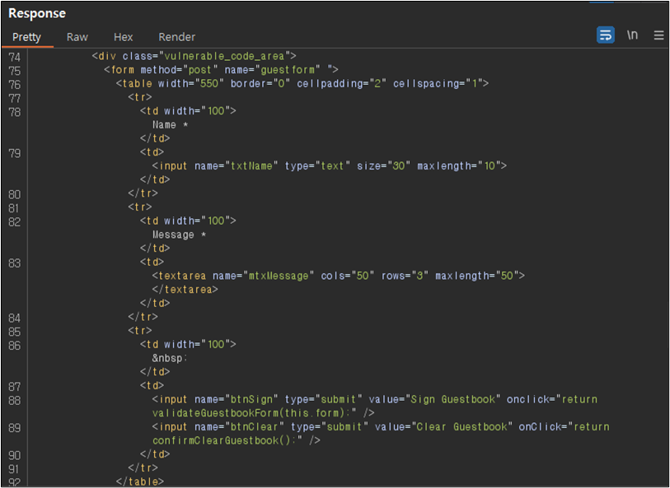The height and width of the screenshot is (488, 670).
Task: Click the td width 100 on line 82
Action: point(188,221)
